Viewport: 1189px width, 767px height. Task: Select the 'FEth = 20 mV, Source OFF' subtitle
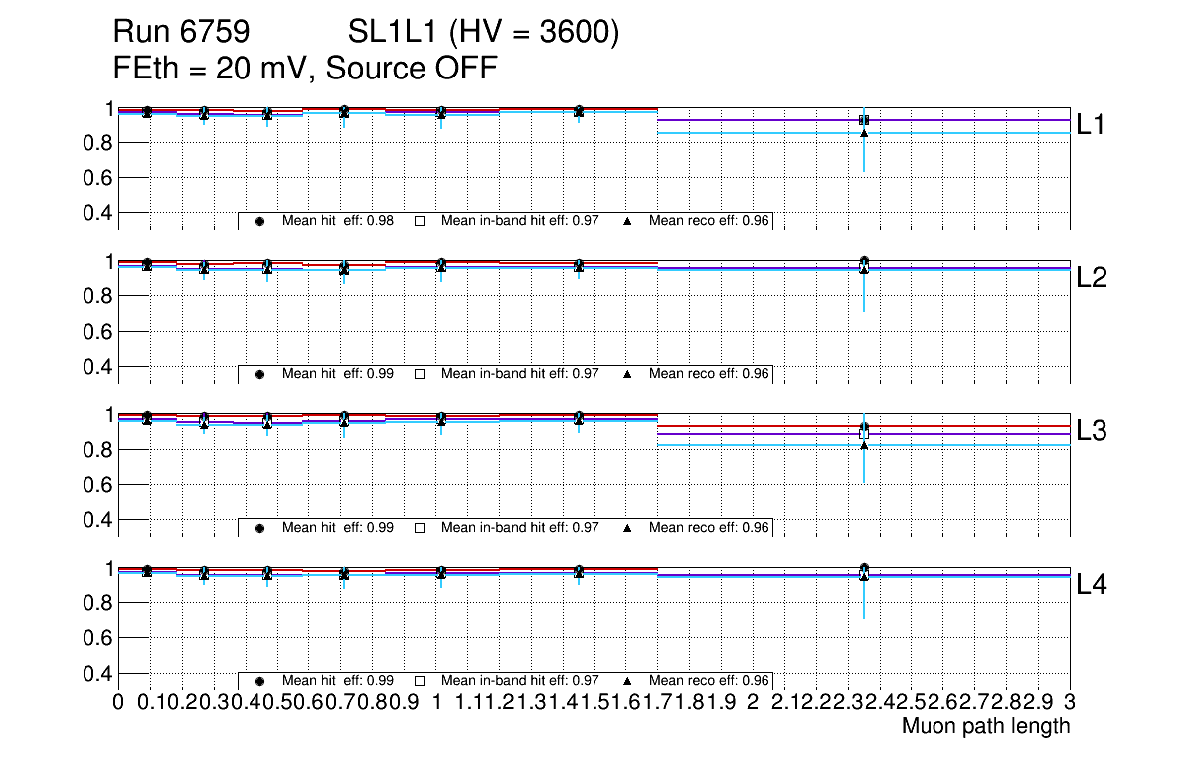pos(305,68)
